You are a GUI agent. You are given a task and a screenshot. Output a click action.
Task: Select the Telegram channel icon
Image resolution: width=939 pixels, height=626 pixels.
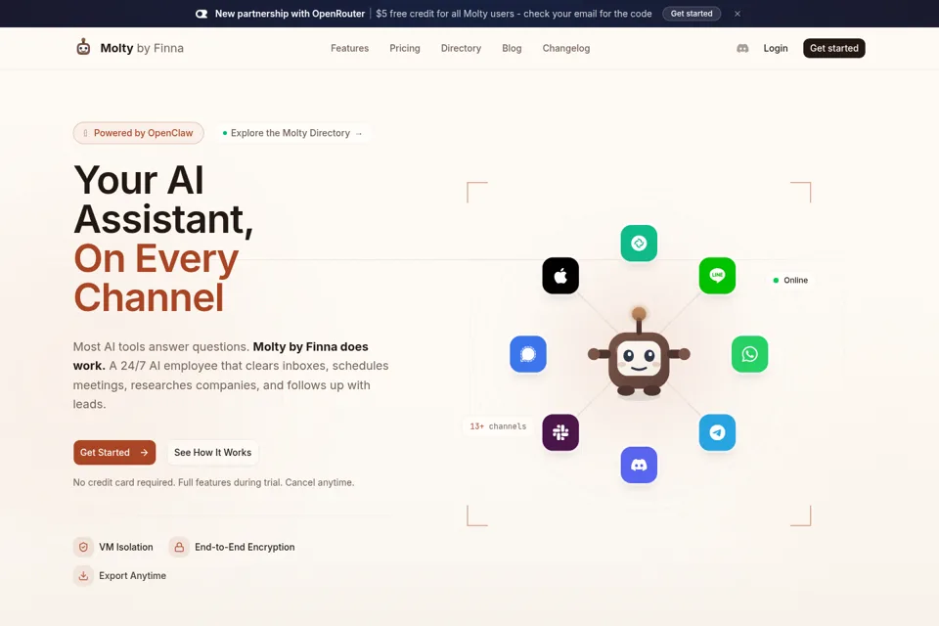click(717, 432)
